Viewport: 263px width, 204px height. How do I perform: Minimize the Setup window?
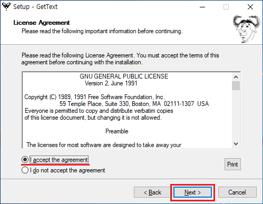202,7
